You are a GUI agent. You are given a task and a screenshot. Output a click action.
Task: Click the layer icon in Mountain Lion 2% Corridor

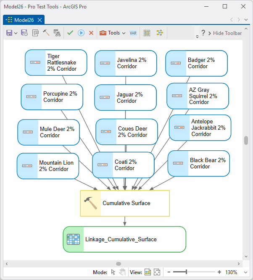click(27, 166)
